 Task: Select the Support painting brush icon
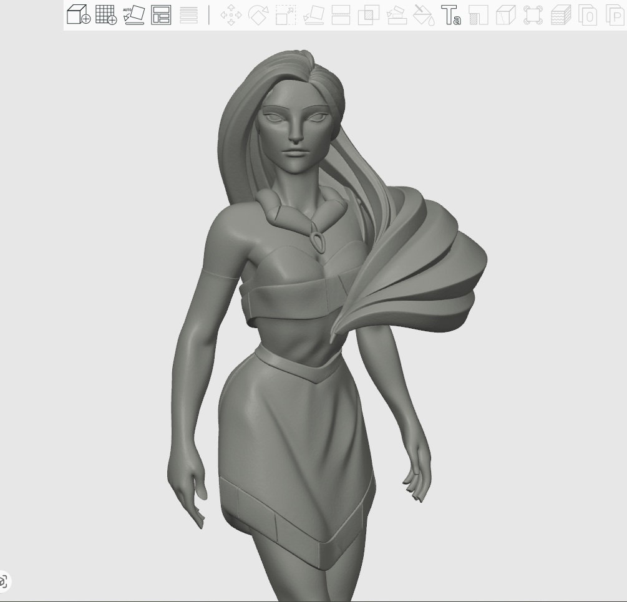397,15
